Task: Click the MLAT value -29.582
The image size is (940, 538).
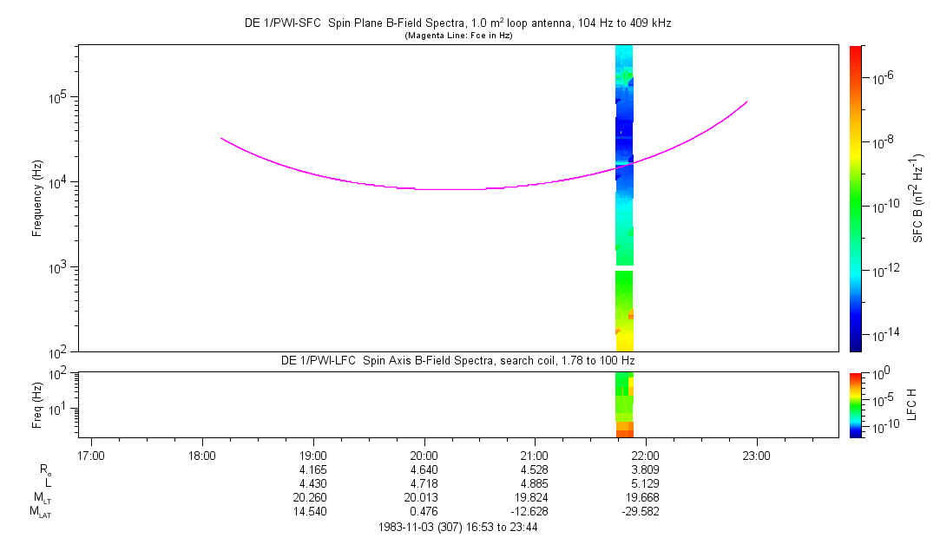Action: [x=645, y=511]
